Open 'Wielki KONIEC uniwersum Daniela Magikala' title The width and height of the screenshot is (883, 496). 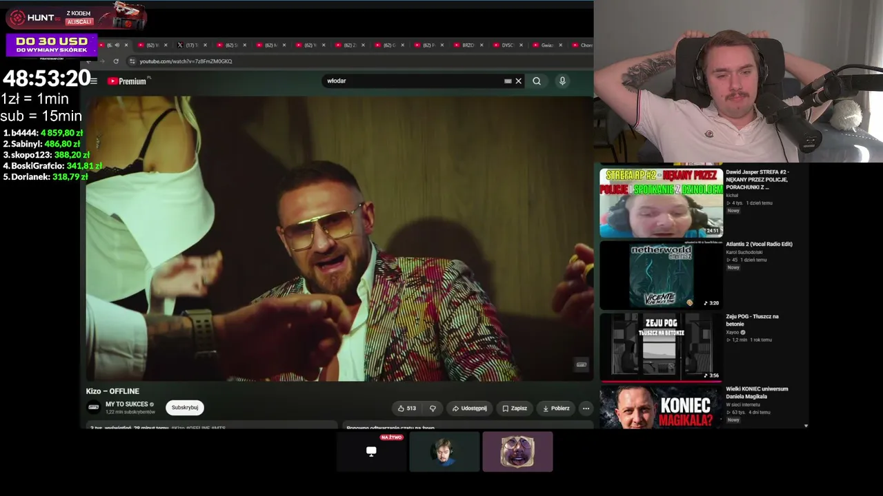(x=757, y=393)
